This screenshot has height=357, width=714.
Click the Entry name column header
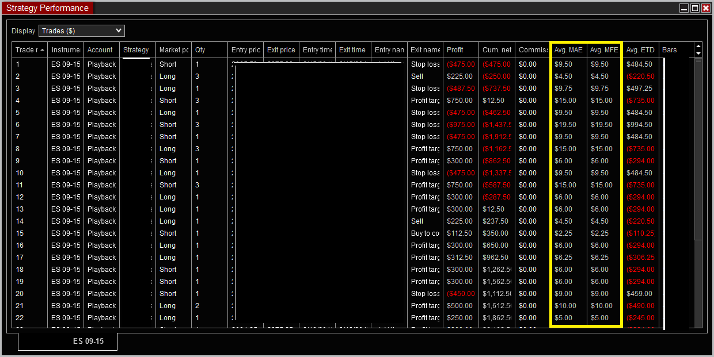click(x=389, y=50)
